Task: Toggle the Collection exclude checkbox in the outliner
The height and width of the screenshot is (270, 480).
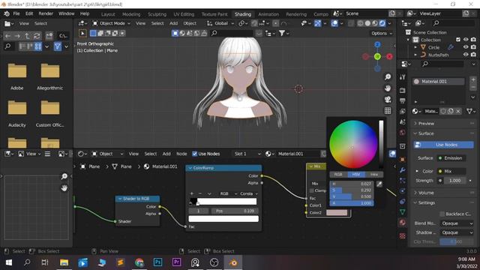Action: pos(458,40)
